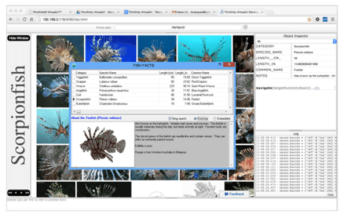This screenshot has width=343, height=219.
Task: Click the Hide Window button
Action: tap(19, 38)
